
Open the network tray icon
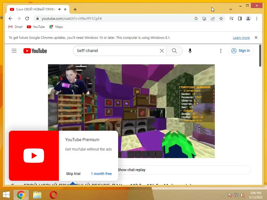pos(236,195)
